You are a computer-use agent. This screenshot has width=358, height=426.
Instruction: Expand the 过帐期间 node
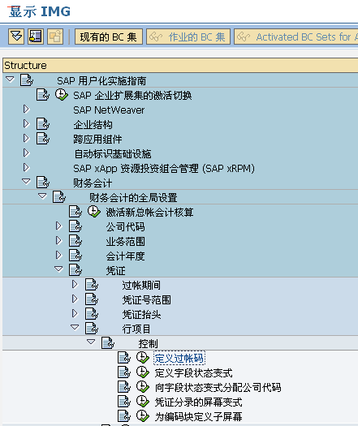pyautogui.click(x=75, y=285)
